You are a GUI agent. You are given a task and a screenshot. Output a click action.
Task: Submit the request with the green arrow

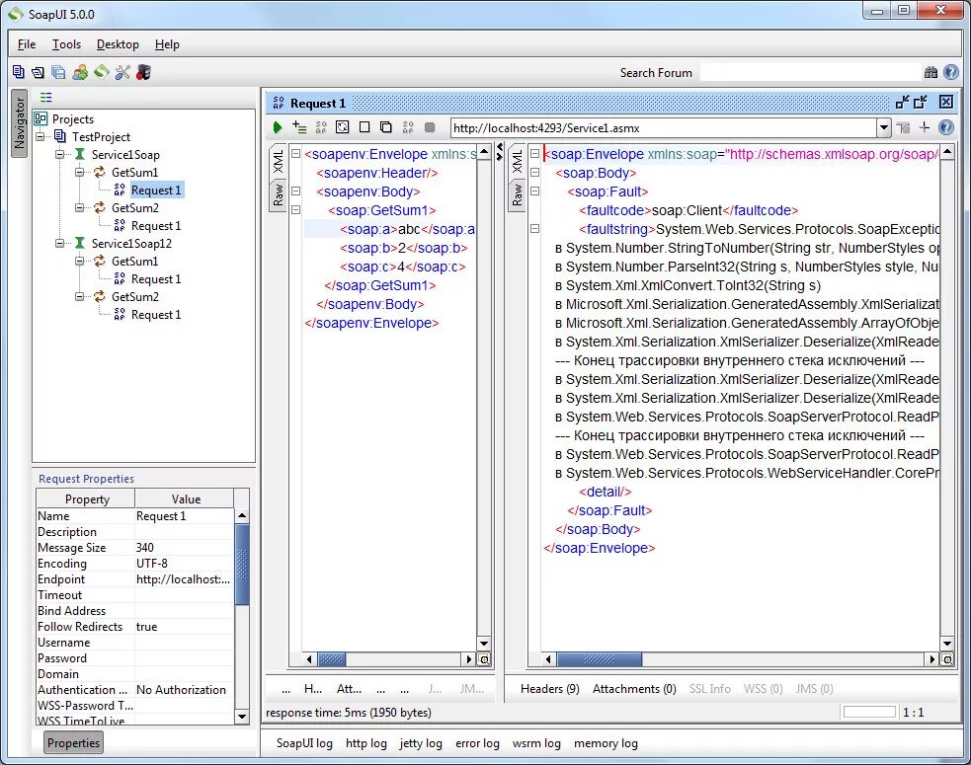(x=278, y=126)
